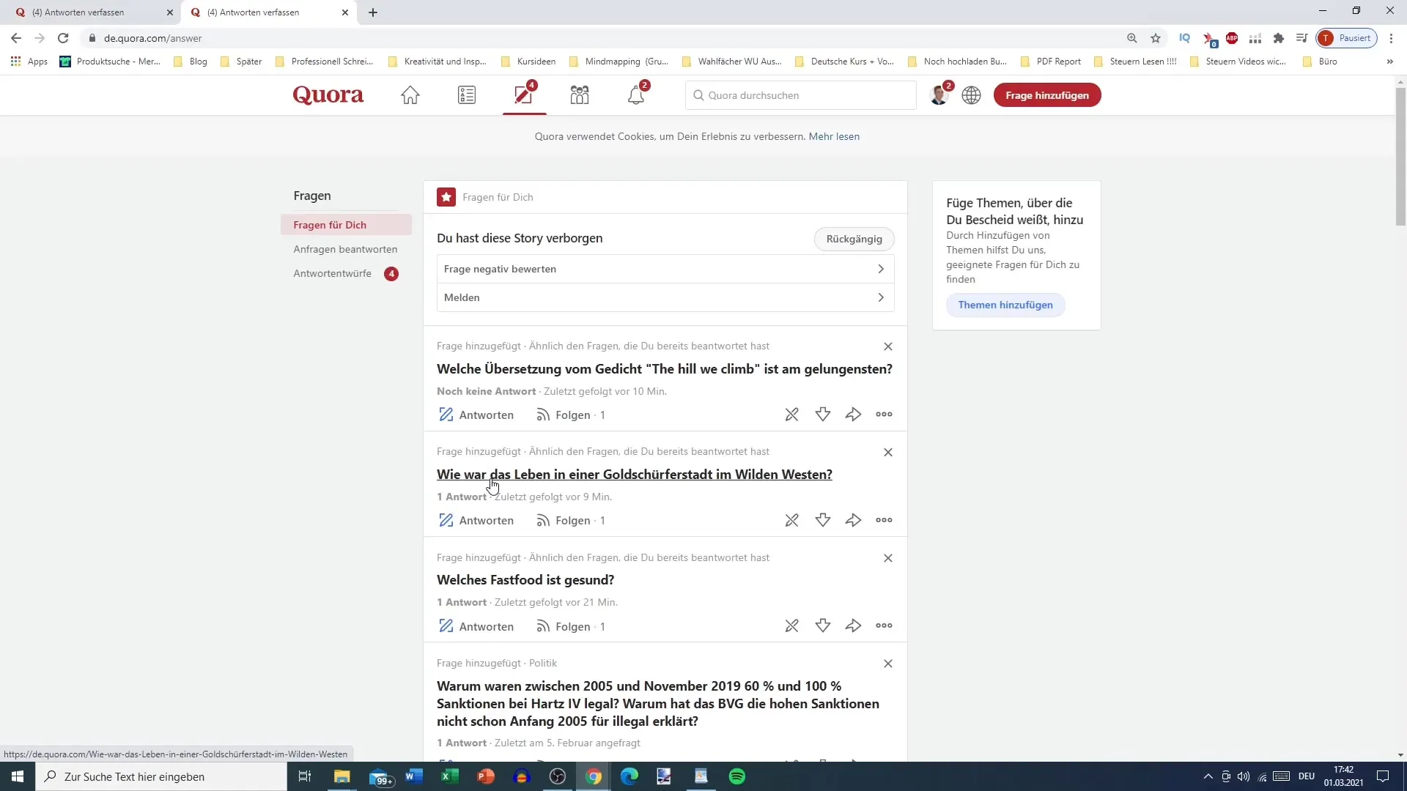
Task: Dismiss the Fastfood question card
Action: pyautogui.click(x=888, y=558)
